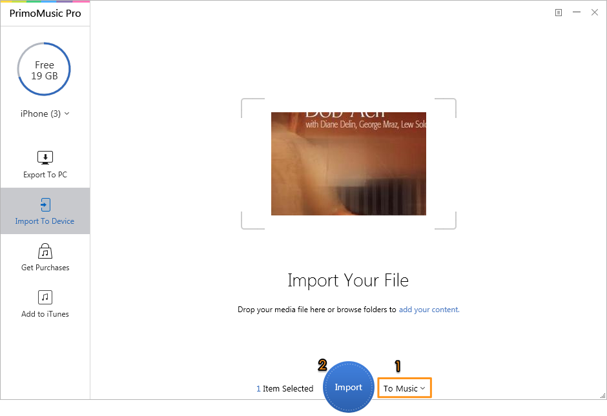Click the blue Import button

point(349,387)
